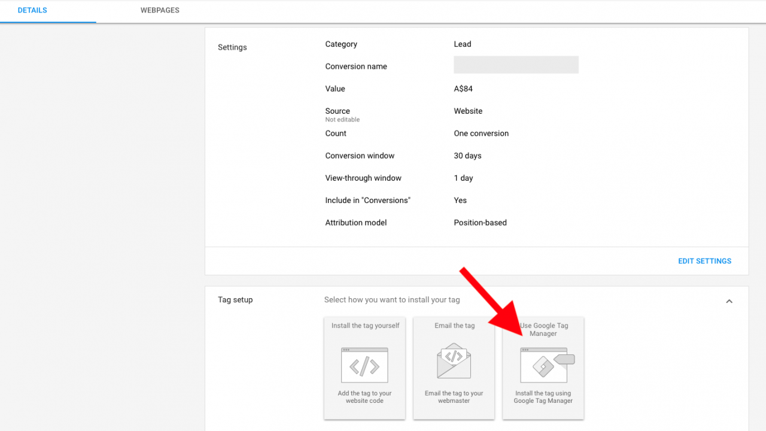The width and height of the screenshot is (766, 431).
Task: Click the '30 days' conversion window value
Action: click(467, 156)
